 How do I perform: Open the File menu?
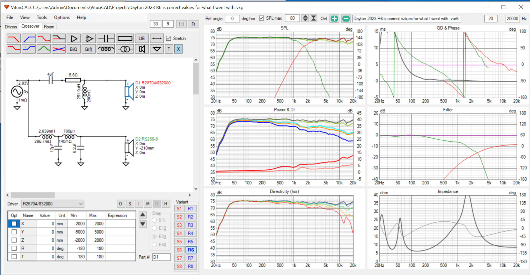pyautogui.click(x=10, y=17)
